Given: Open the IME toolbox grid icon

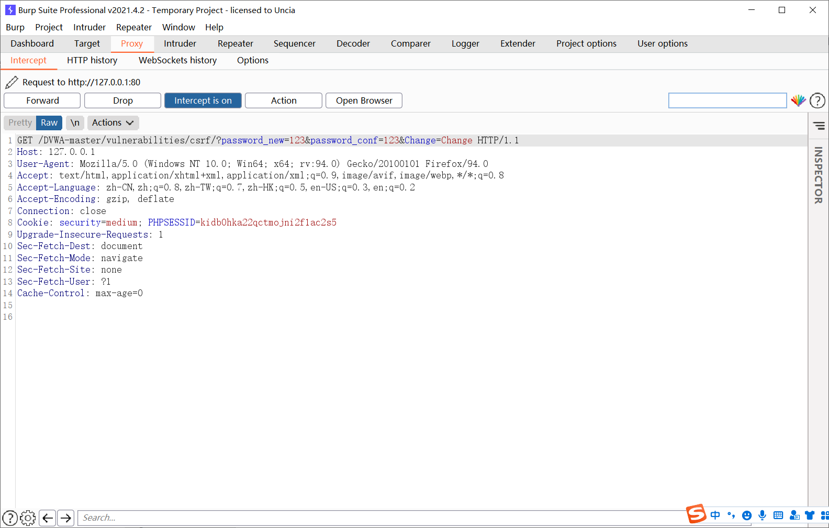Looking at the screenshot, I should coord(825,515).
